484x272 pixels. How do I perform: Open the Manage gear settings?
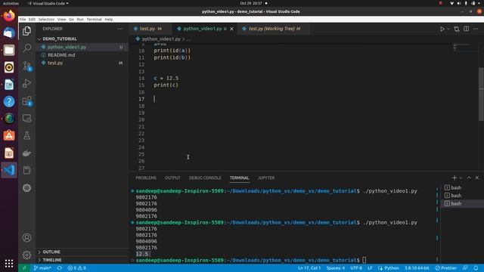point(27,255)
